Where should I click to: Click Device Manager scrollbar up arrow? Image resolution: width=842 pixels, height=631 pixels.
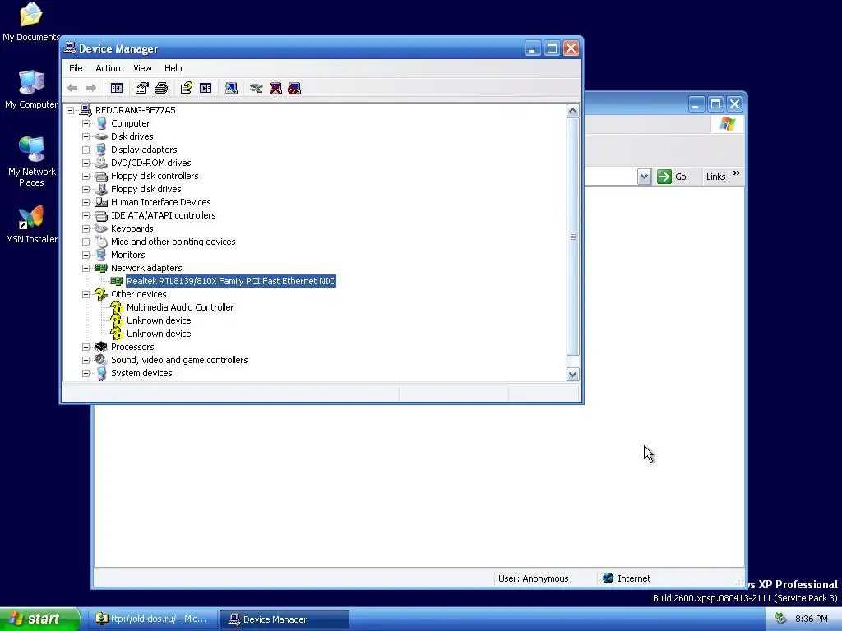pyautogui.click(x=572, y=111)
